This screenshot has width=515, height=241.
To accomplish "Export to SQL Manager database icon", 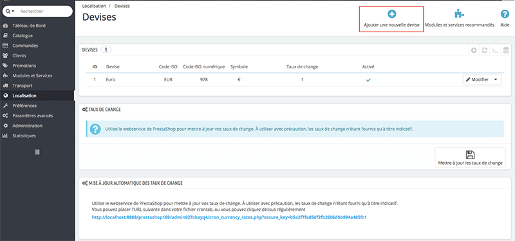I will [x=506, y=50].
